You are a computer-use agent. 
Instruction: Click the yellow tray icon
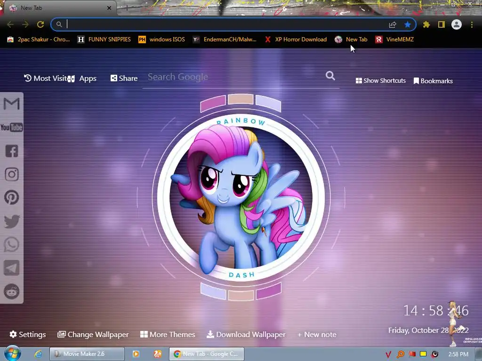(x=423, y=354)
